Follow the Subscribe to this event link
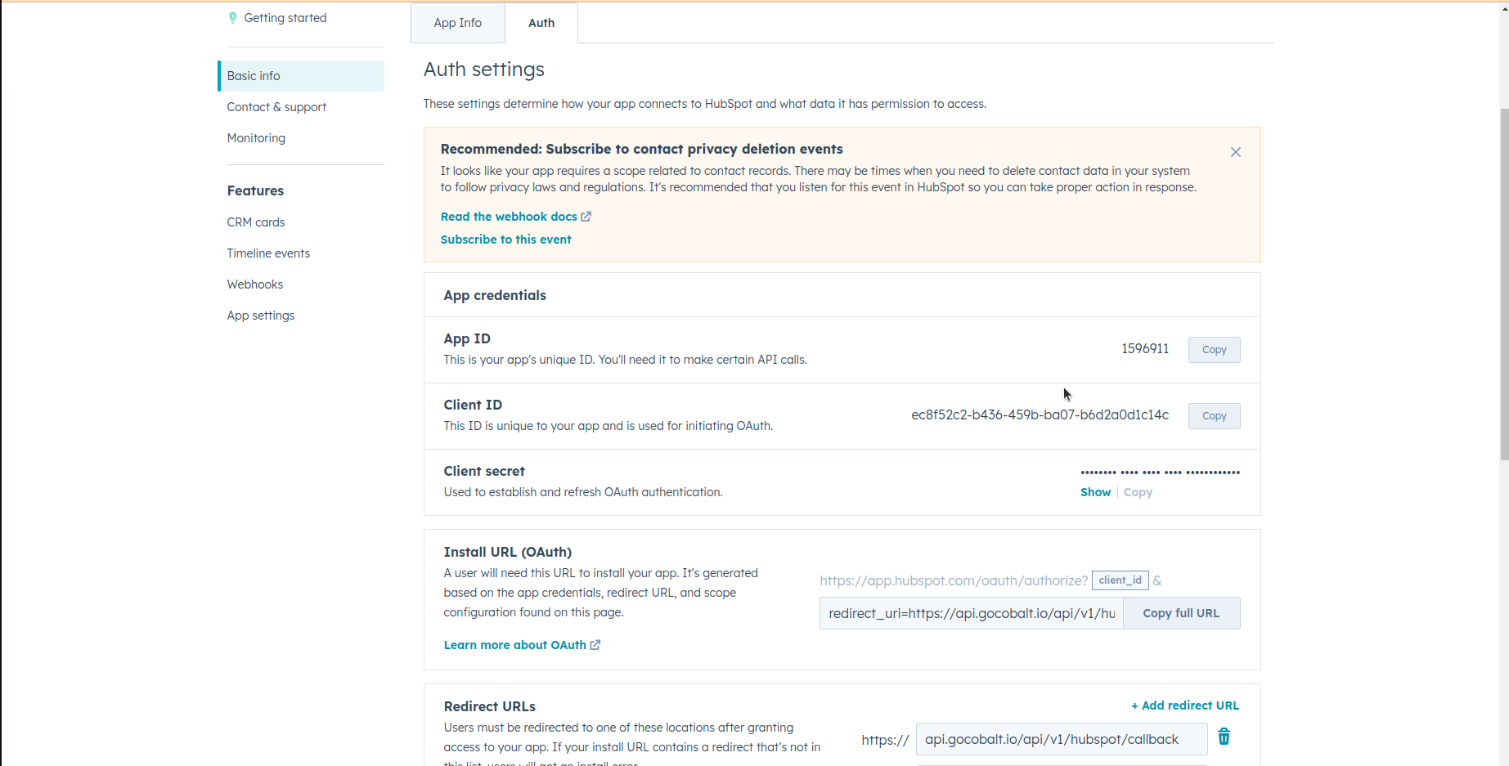1509x766 pixels. [505, 239]
